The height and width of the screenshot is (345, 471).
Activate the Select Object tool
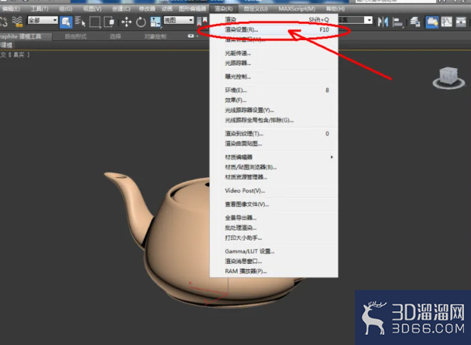tap(66, 22)
